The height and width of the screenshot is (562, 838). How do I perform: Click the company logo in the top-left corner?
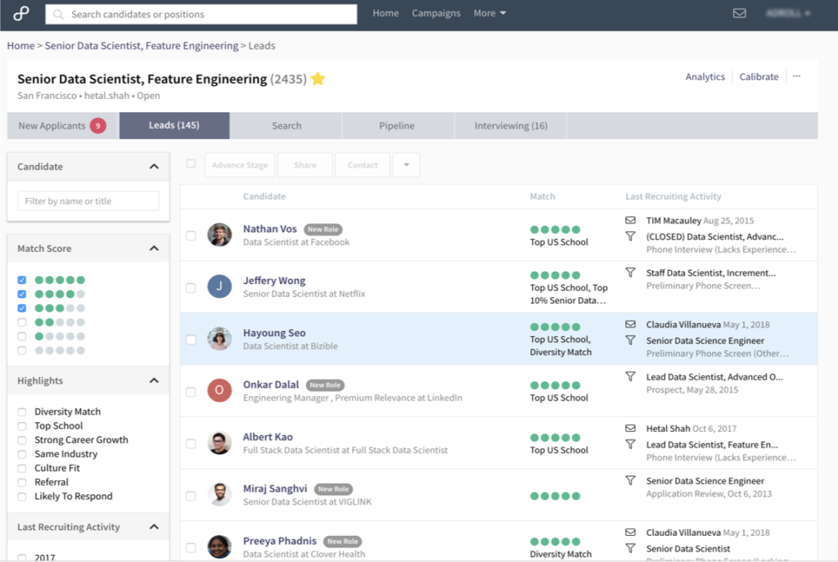coord(21,14)
